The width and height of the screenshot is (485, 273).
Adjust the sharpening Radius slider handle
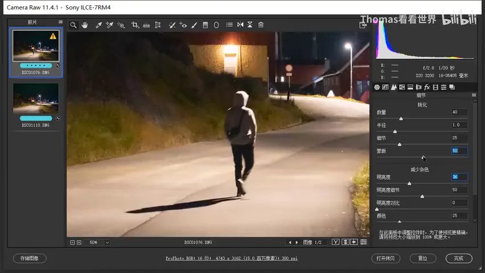[x=395, y=132]
